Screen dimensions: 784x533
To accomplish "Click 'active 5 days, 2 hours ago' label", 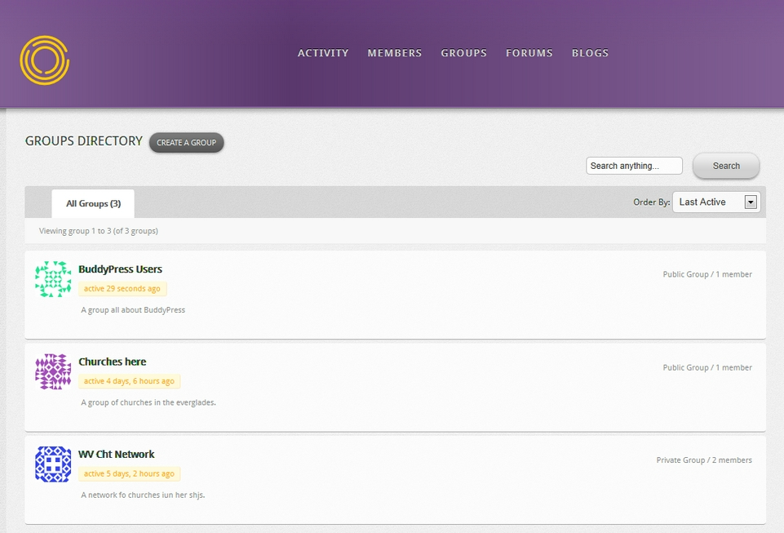I will pyautogui.click(x=129, y=474).
